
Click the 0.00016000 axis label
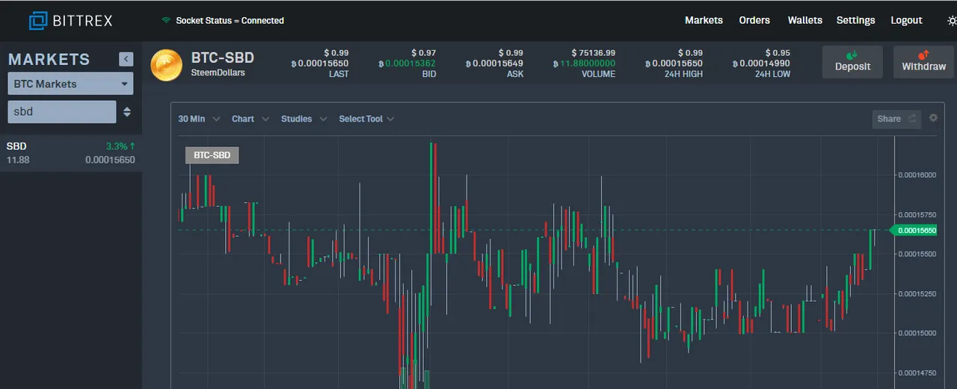917,175
